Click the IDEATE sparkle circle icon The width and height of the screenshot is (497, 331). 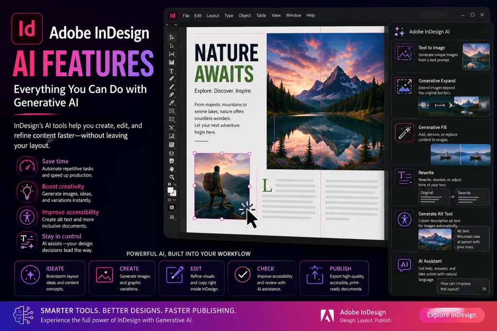point(31,275)
